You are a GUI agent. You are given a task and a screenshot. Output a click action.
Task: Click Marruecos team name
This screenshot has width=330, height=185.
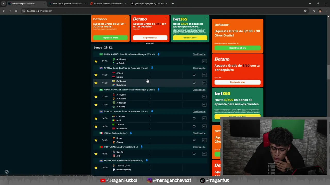coord(121,128)
